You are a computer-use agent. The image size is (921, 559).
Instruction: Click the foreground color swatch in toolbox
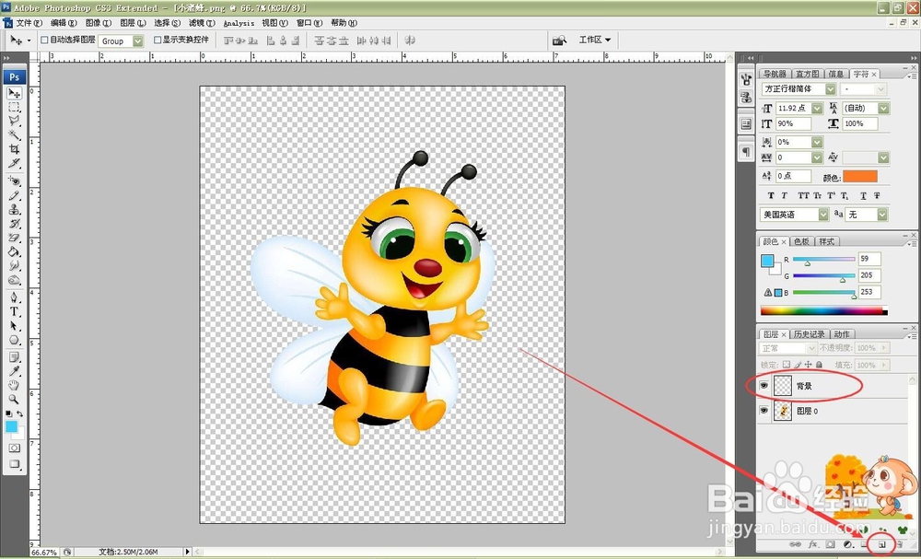pos(11,427)
